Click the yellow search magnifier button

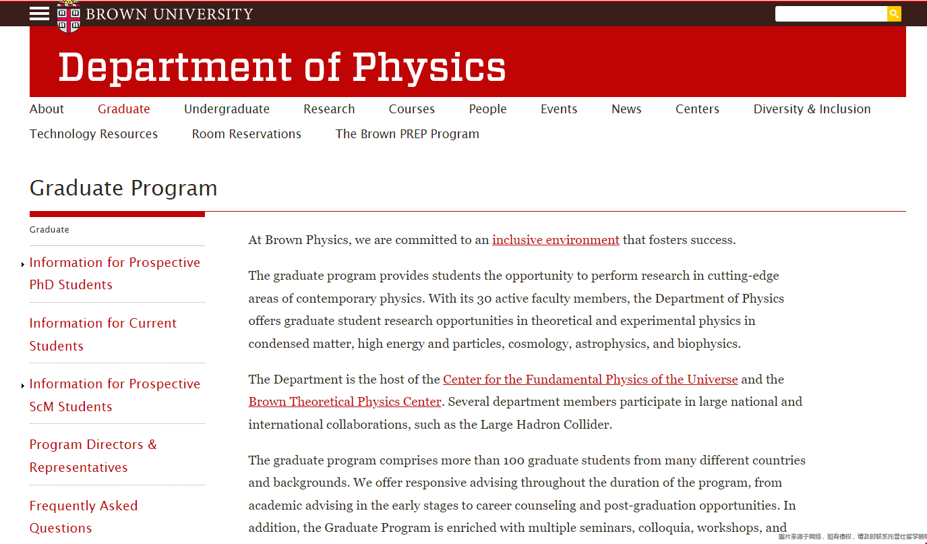[x=894, y=13]
